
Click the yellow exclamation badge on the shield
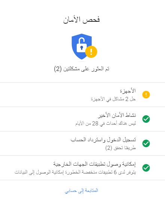91,52
